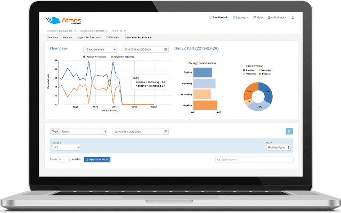
Task: Click the calendar icon in Overview date range
Action: click(166, 50)
